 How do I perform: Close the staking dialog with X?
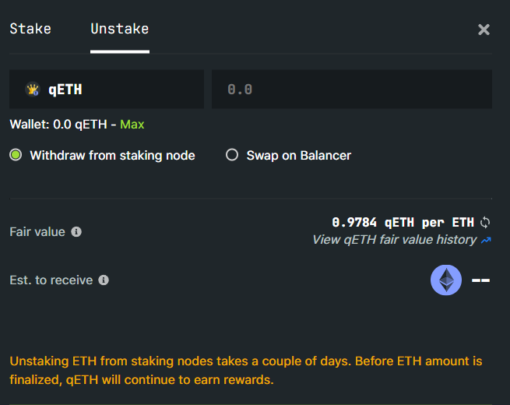coord(484,30)
